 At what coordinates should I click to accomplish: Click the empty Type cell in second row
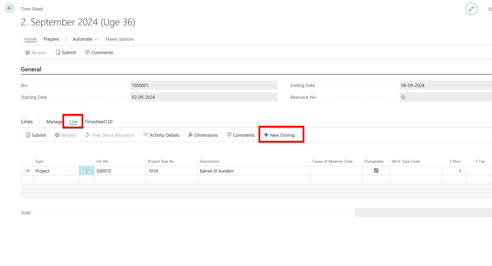click(56, 180)
